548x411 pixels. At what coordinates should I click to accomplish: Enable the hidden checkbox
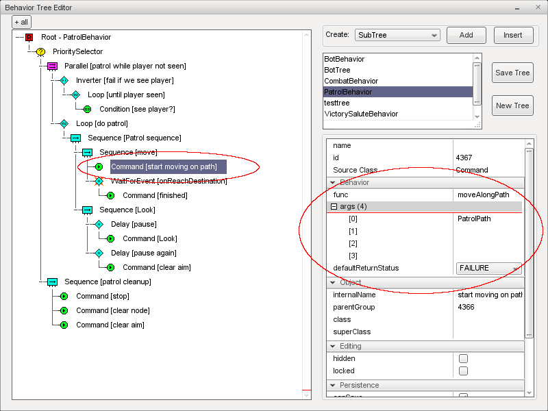[463, 358]
